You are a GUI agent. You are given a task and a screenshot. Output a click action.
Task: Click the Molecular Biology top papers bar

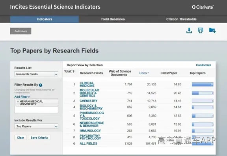click(x=203, y=93)
